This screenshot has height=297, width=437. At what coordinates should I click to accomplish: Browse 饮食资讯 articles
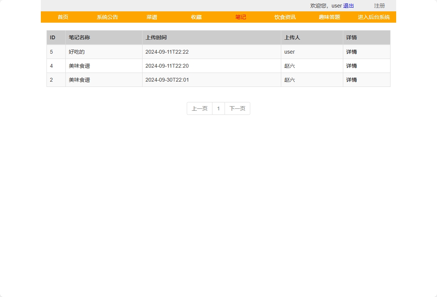(x=285, y=17)
